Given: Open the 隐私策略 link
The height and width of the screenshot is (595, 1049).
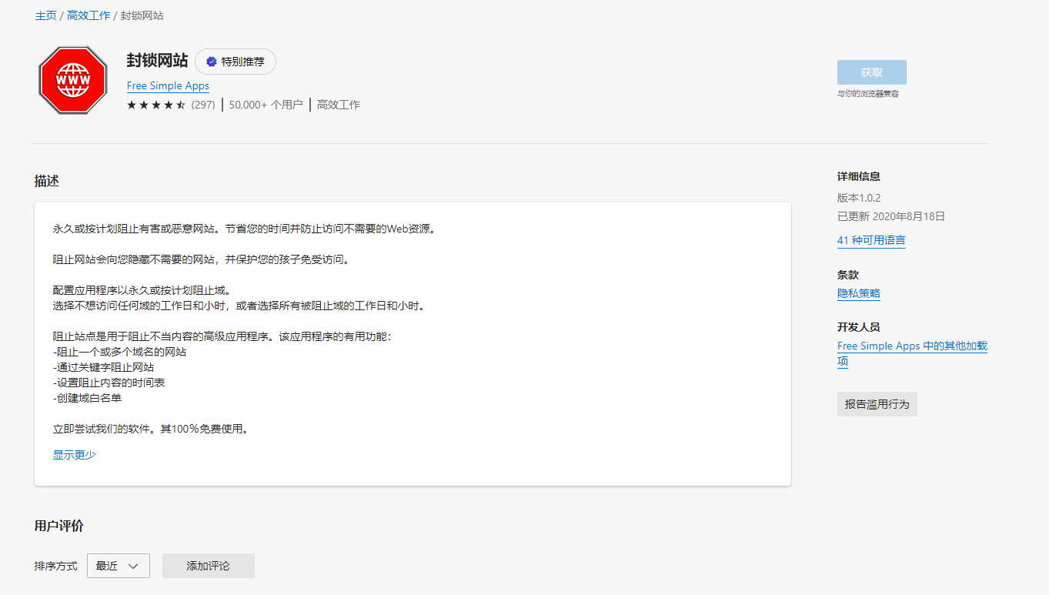Looking at the screenshot, I should pyautogui.click(x=859, y=293).
